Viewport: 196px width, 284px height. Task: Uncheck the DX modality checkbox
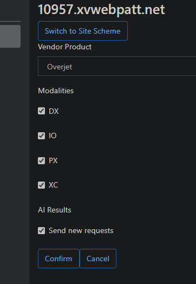42,111
